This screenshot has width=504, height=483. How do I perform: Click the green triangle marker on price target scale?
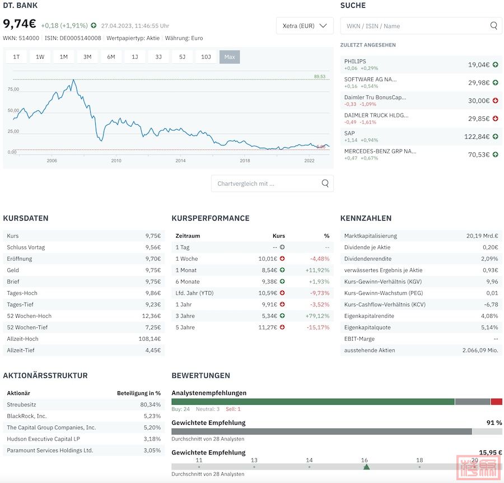(x=366, y=467)
